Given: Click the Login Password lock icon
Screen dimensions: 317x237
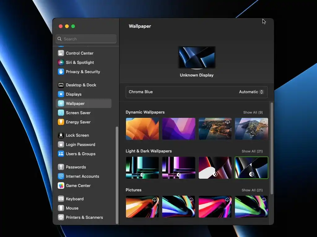Looking at the screenshot, I should click(x=61, y=145).
